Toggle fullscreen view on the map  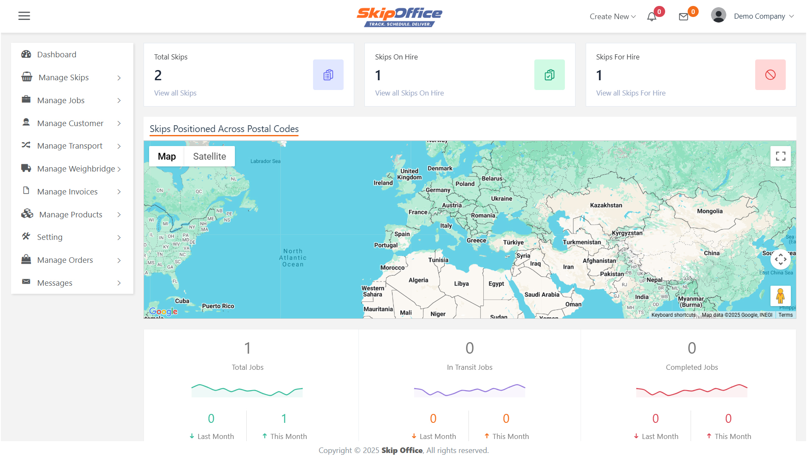point(780,156)
